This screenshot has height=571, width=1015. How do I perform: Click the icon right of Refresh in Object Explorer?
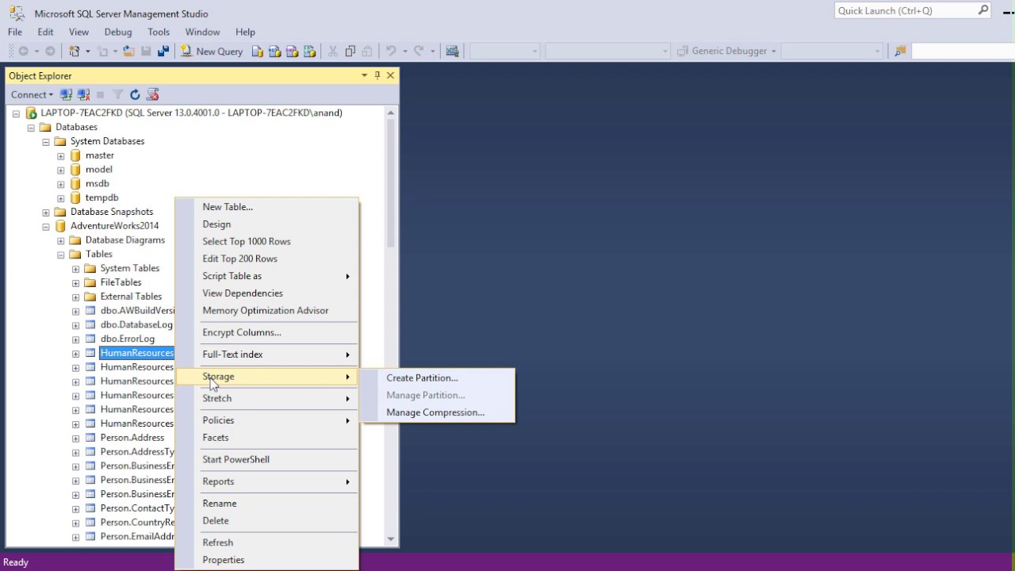[x=153, y=94]
